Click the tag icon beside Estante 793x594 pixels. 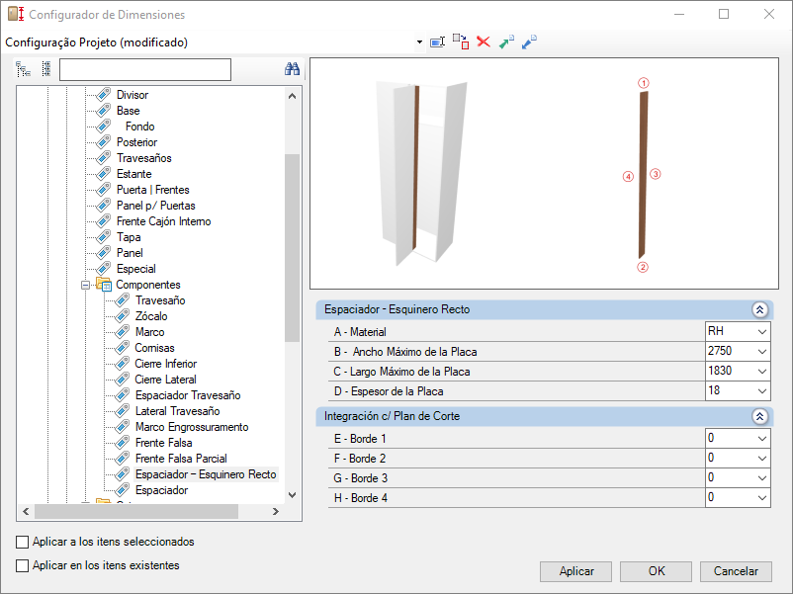point(104,173)
